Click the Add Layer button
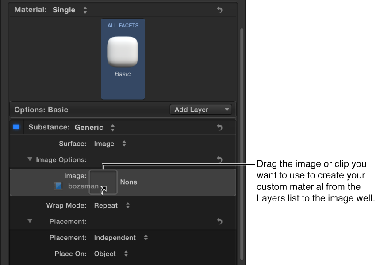384x265 pixels. point(199,110)
